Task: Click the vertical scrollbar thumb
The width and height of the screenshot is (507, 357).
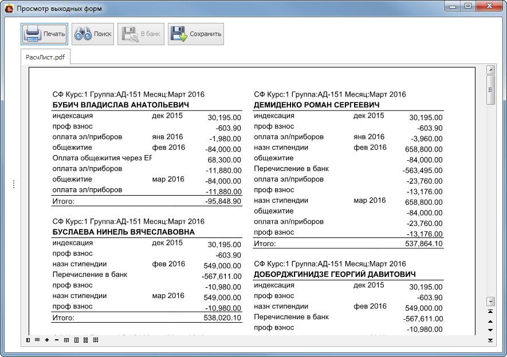Action: (x=491, y=90)
